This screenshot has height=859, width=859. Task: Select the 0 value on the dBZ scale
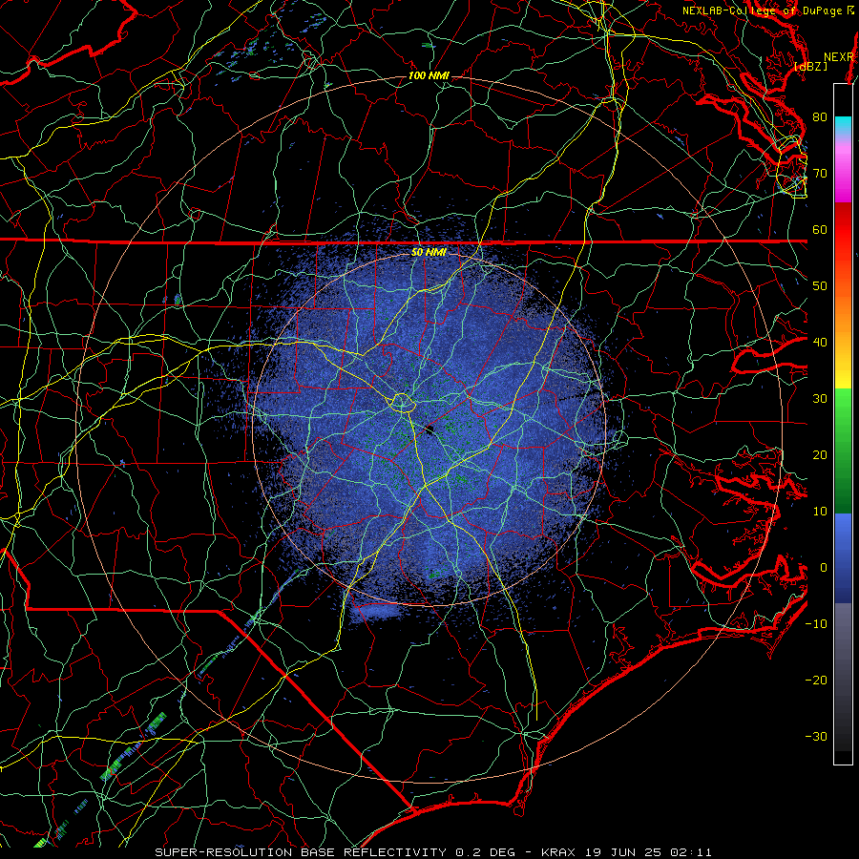(823, 568)
